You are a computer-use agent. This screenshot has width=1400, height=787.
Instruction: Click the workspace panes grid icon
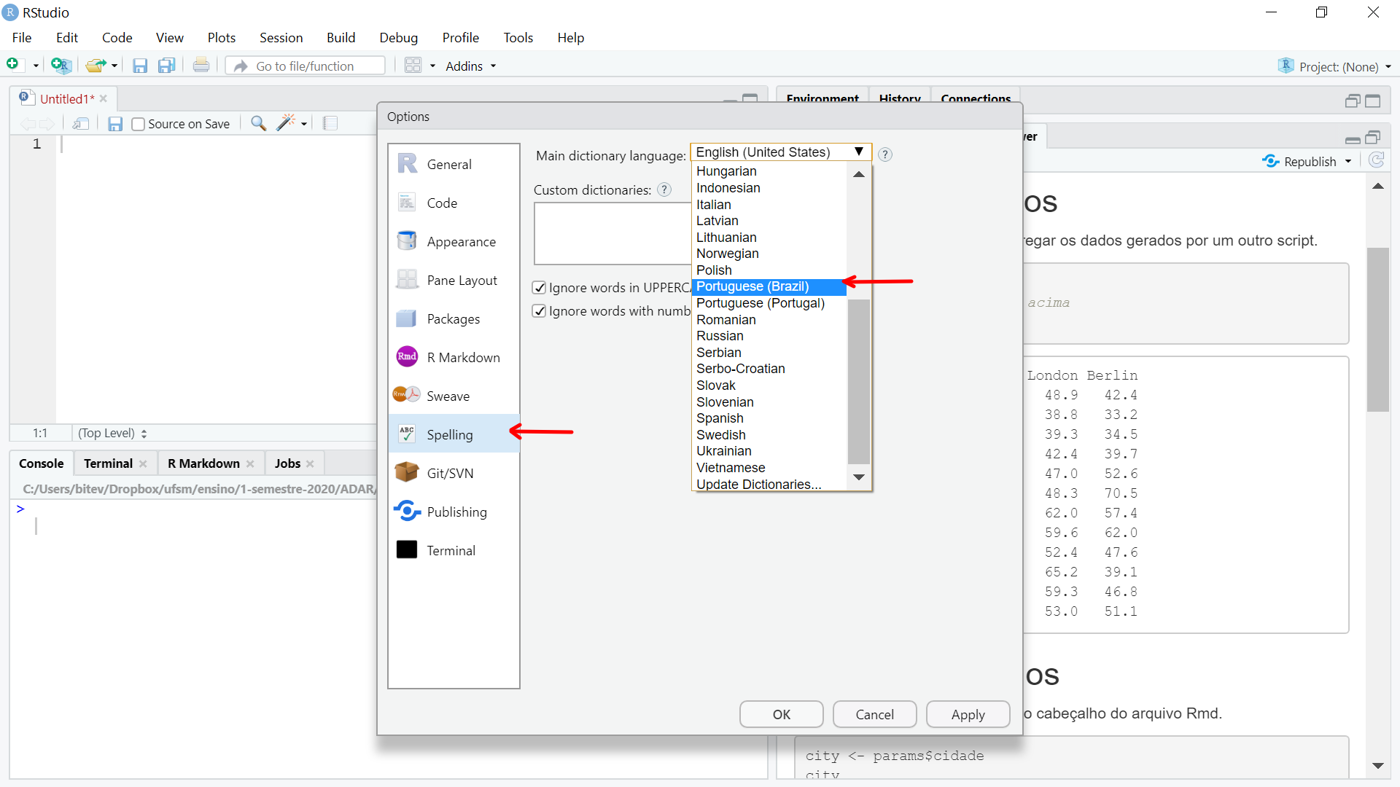click(x=413, y=66)
